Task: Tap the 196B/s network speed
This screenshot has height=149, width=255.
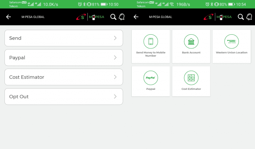Action: coord(183,4)
